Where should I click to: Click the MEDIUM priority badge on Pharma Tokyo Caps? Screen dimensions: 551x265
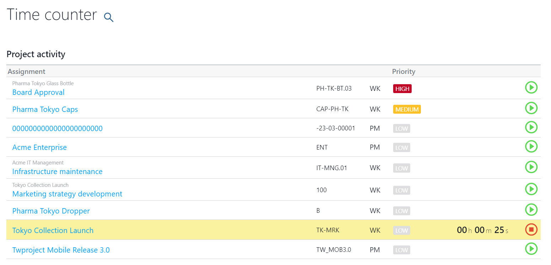point(407,109)
